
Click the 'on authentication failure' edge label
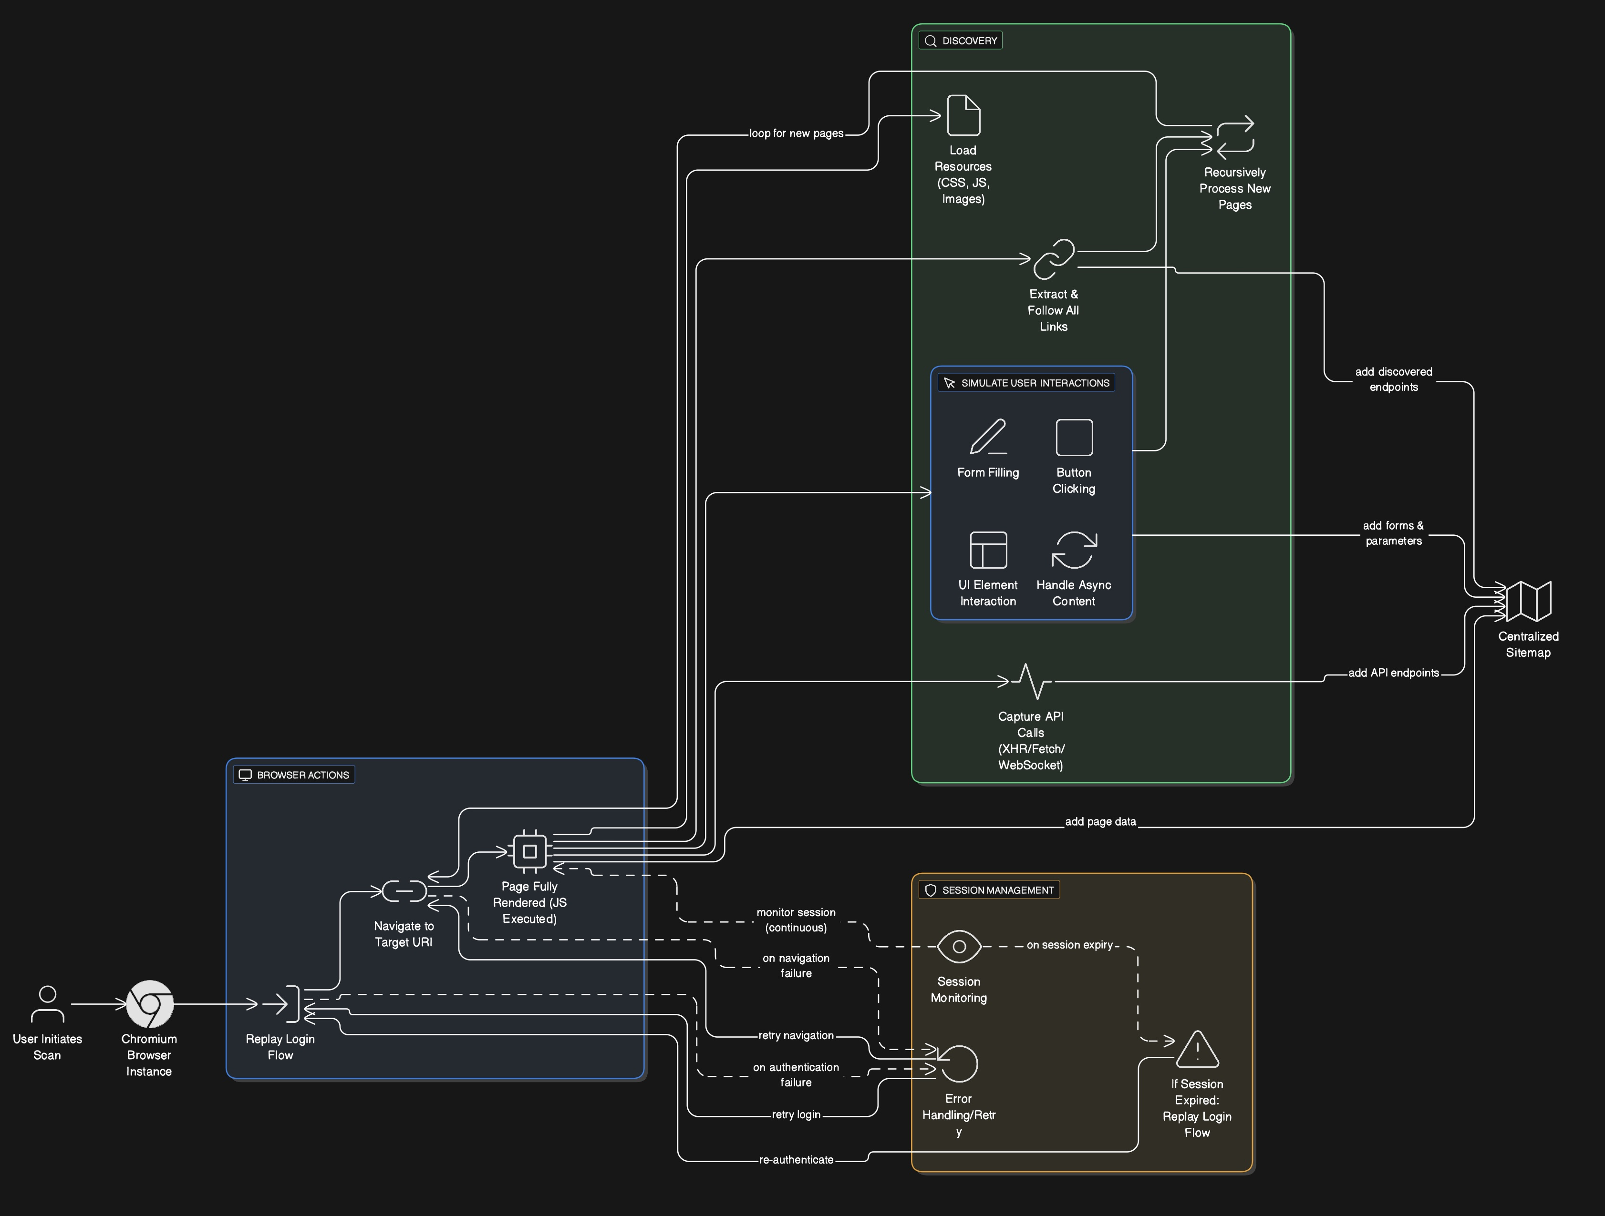click(x=796, y=1074)
